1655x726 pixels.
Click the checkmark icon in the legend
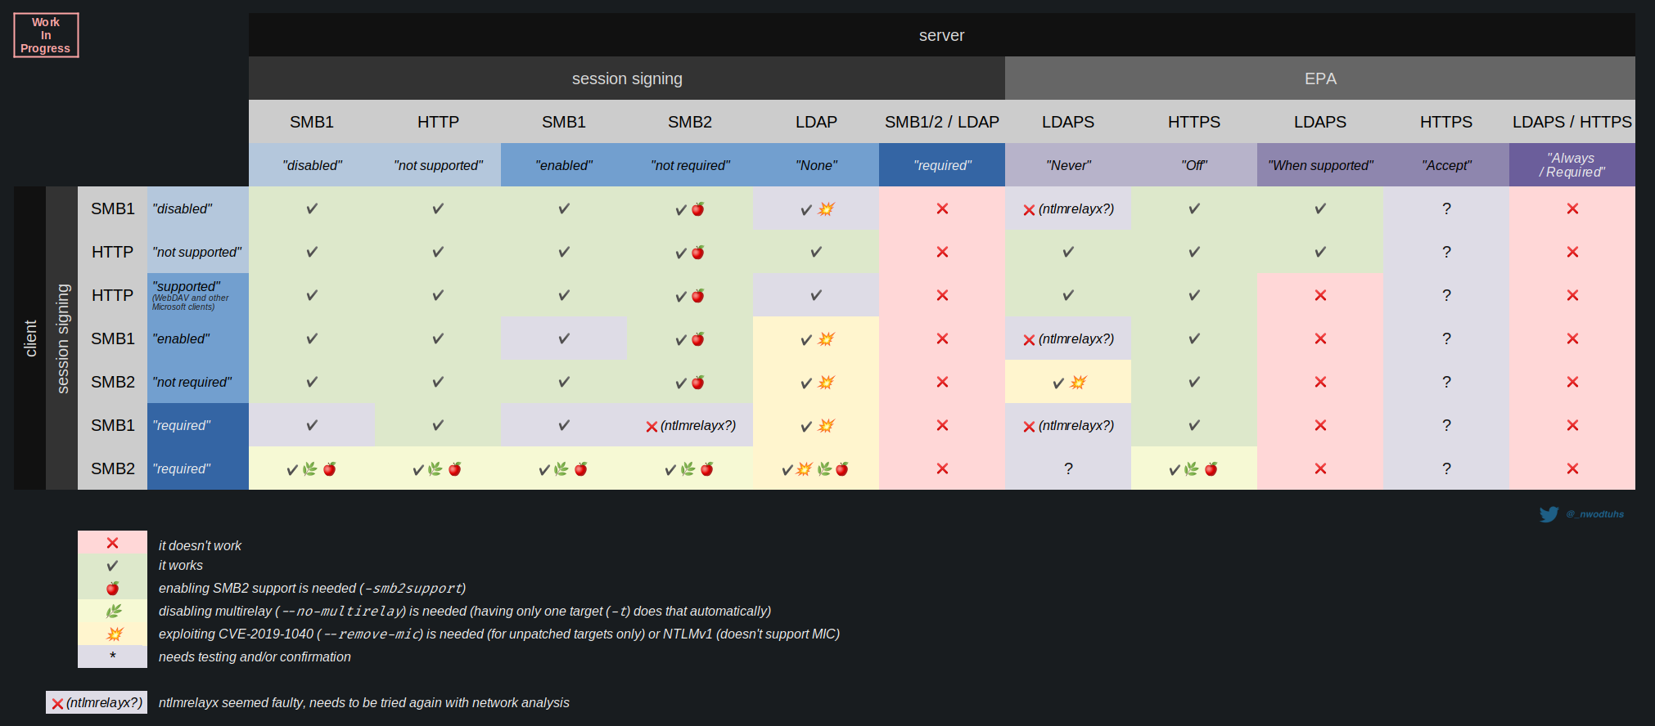112,566
